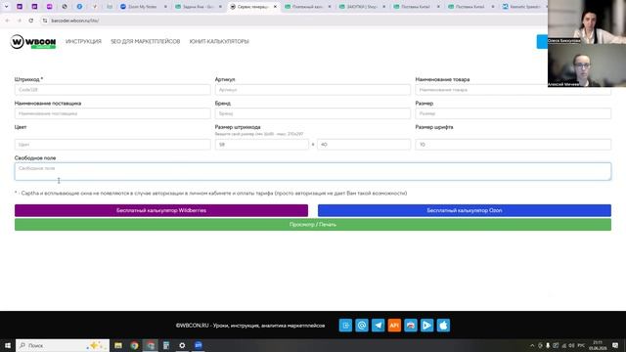Click the footer icon left of Apple play-arrow
The image size is (626, 352).
[x=411, y=326]
